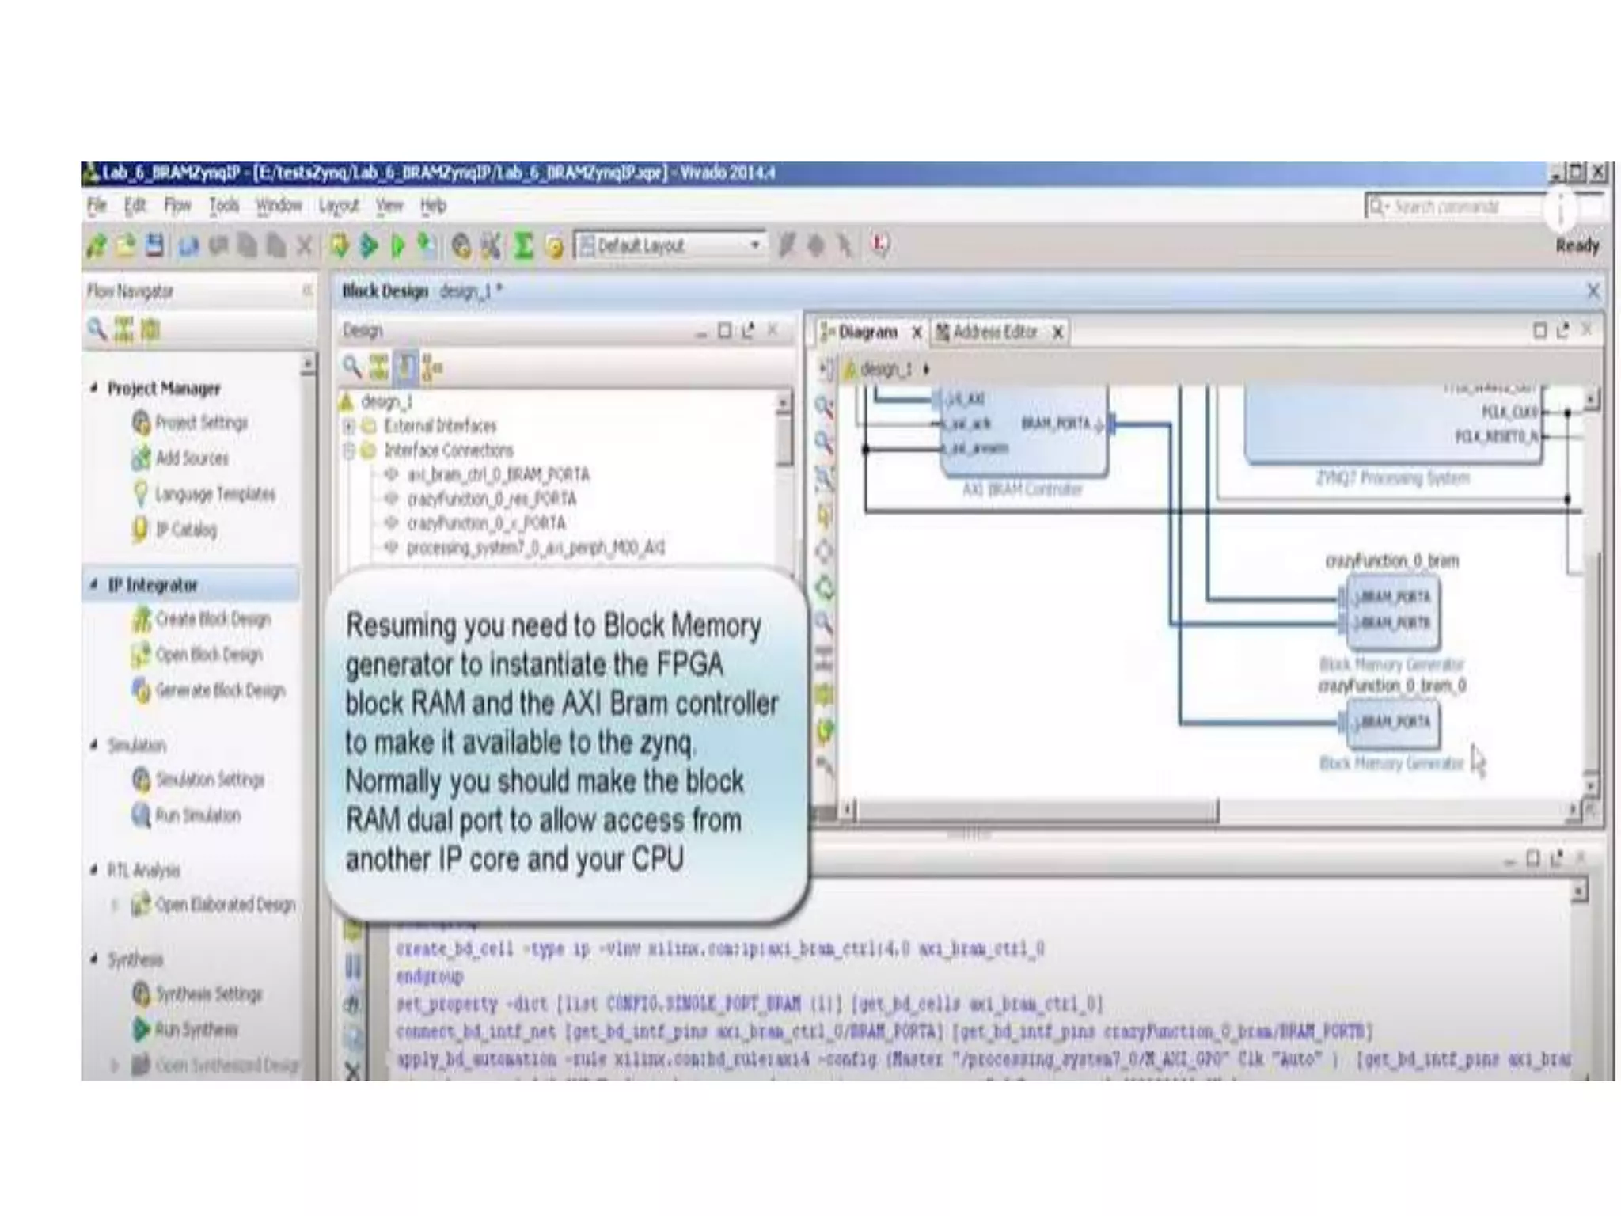Click Generate Block Design item
This screenshot has height=1216, width=1621.
pos(219,690)
